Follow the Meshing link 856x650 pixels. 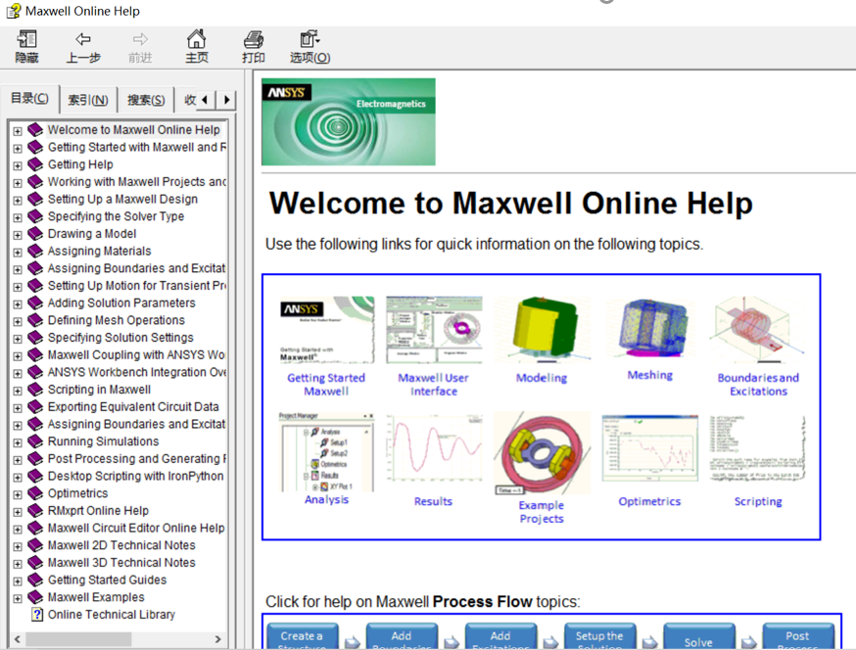[x=649, y=375]
